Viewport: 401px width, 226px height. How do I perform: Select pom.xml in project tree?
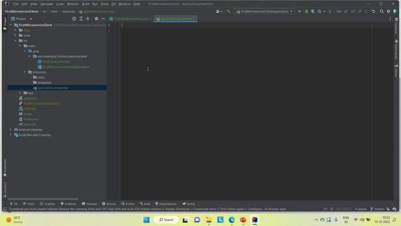pyautogui.click(x=28, y=124)
